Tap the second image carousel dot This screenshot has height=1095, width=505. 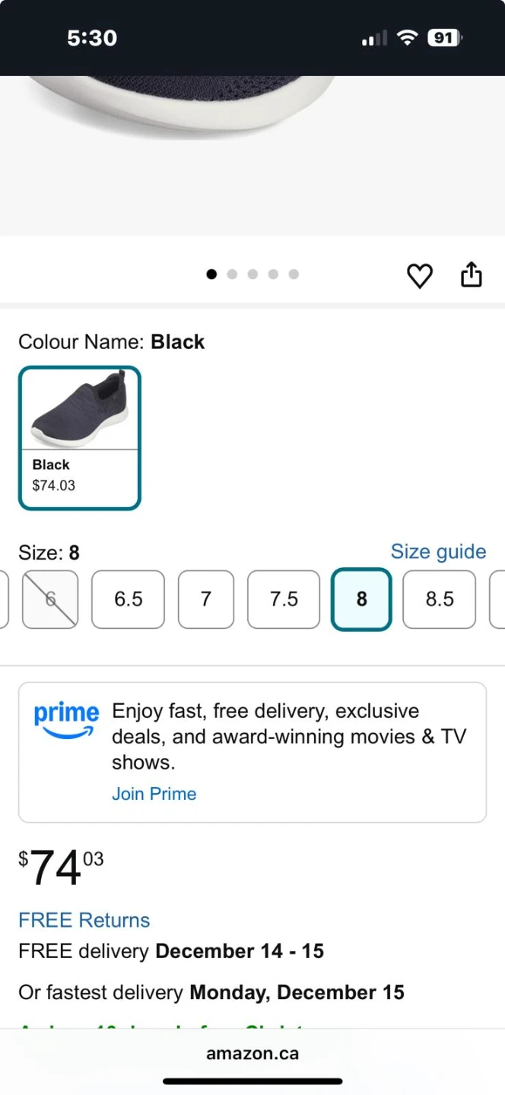tap(232, 275)
